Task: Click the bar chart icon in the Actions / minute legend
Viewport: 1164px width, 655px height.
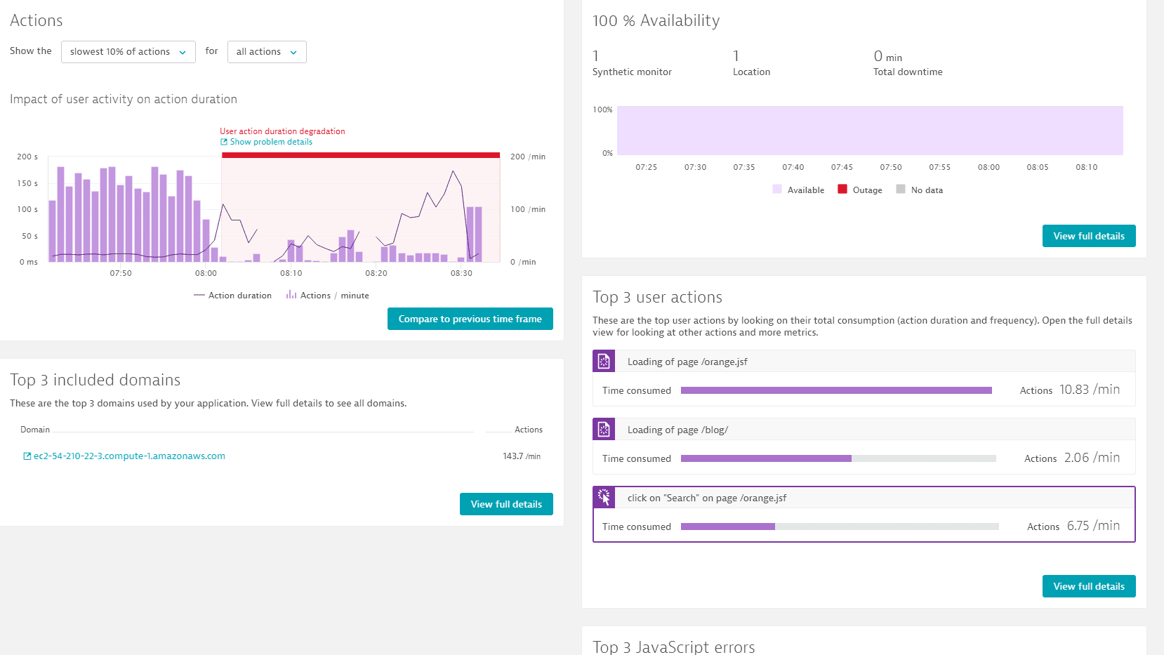Action: pyautogui.click(x=291, y=296)
